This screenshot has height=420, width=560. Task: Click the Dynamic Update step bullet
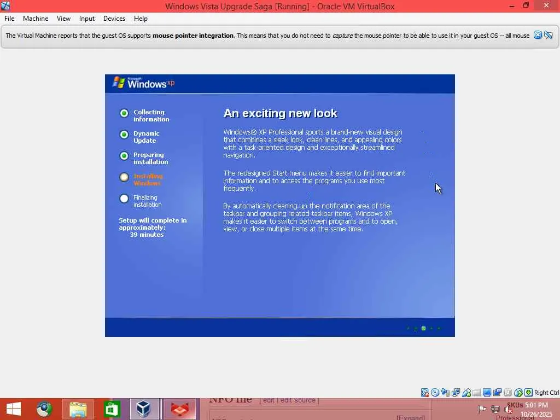124,135
